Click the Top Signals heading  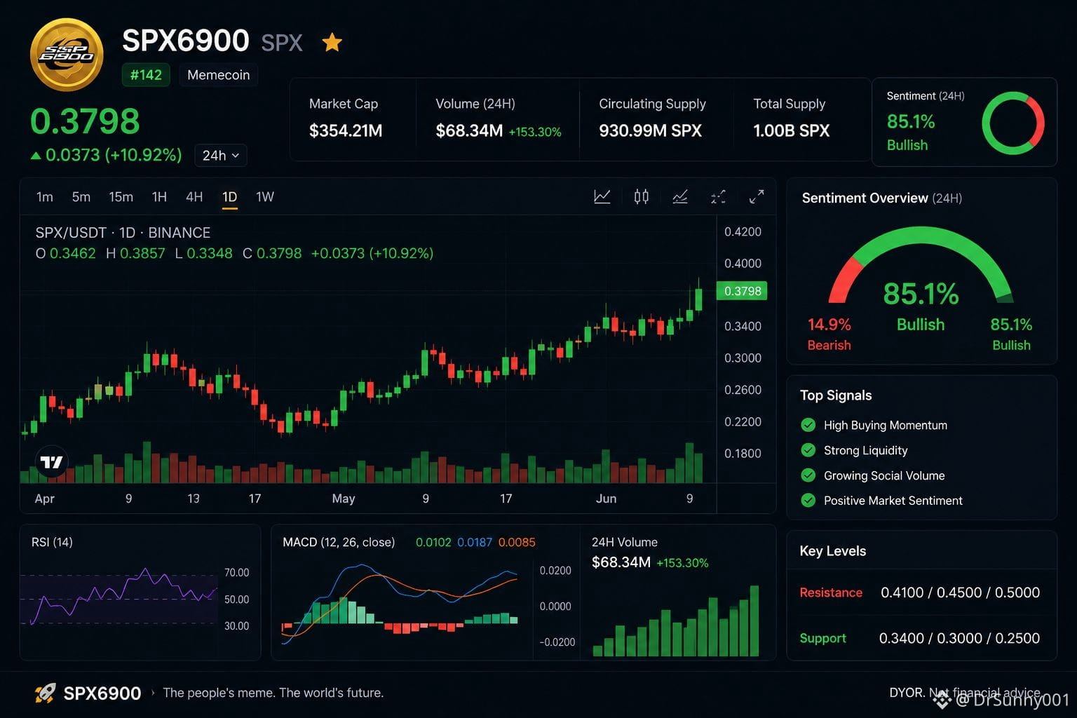836,395
